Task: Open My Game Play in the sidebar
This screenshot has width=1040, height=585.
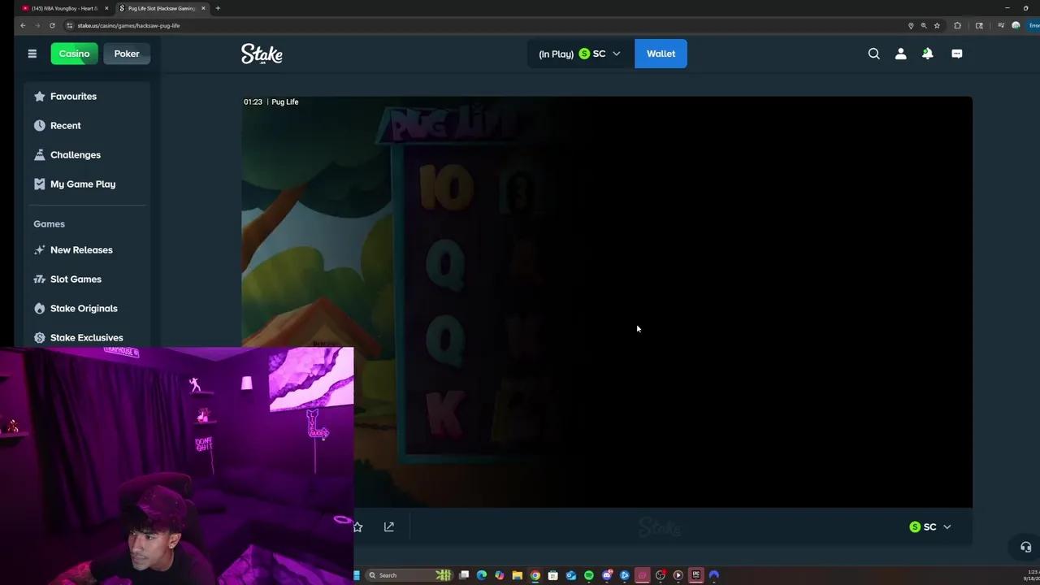Action: [86, 184]
